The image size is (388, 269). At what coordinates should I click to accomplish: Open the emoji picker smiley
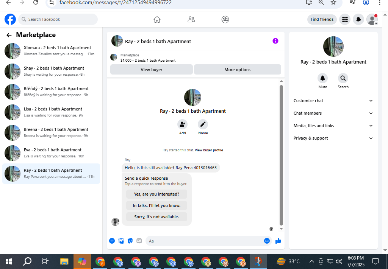click(x=267, y=241)
